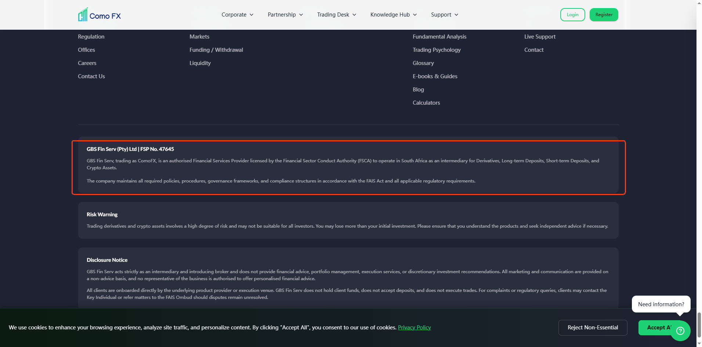Click the green Register button

pos(604,15)
